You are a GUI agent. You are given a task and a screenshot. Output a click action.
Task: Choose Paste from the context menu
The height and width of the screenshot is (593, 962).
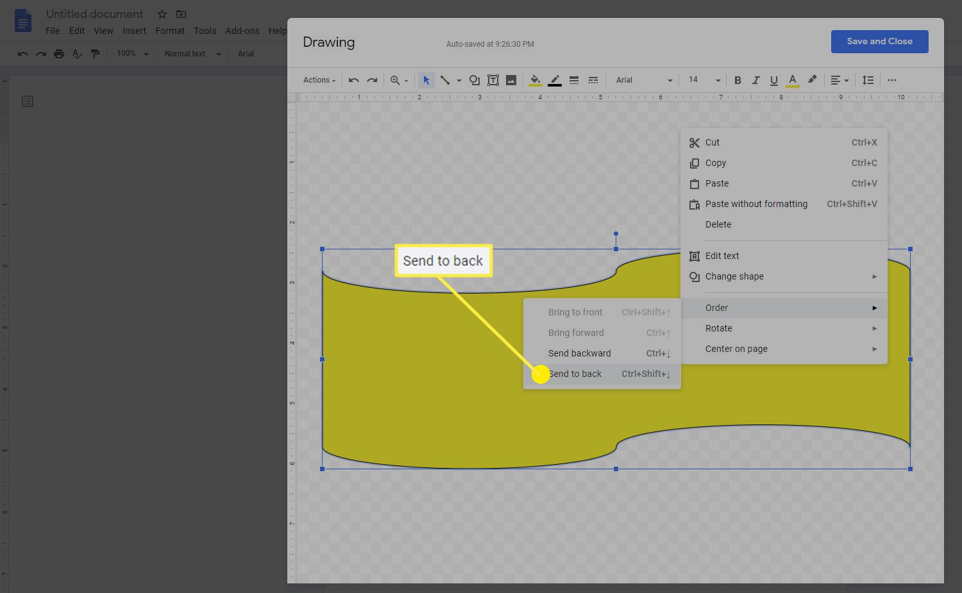pos(784,183)
